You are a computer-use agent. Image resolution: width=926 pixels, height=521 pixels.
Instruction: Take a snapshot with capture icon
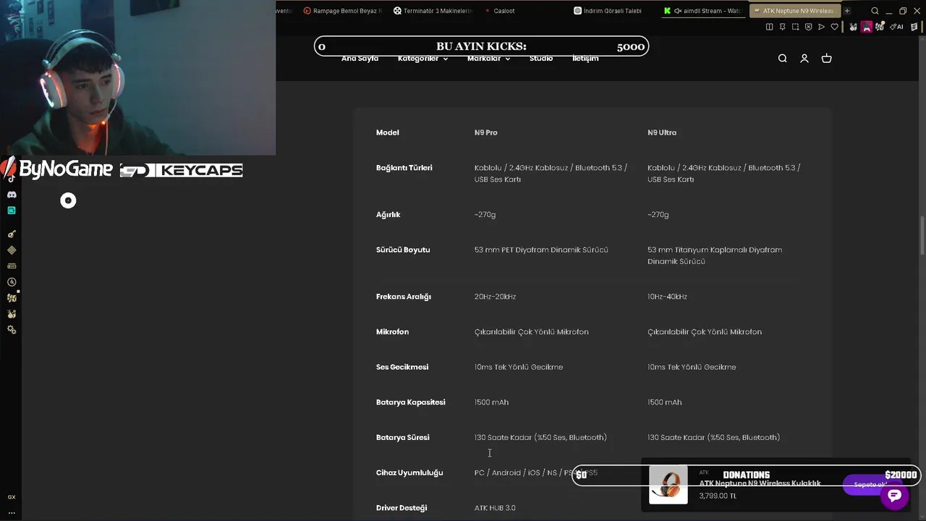[x=795, y=27]
